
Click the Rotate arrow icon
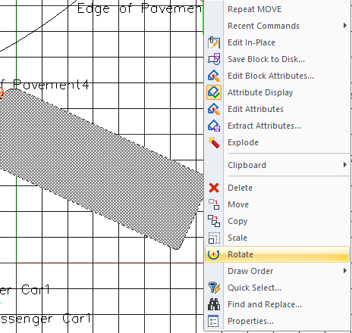tap(214, 254)
